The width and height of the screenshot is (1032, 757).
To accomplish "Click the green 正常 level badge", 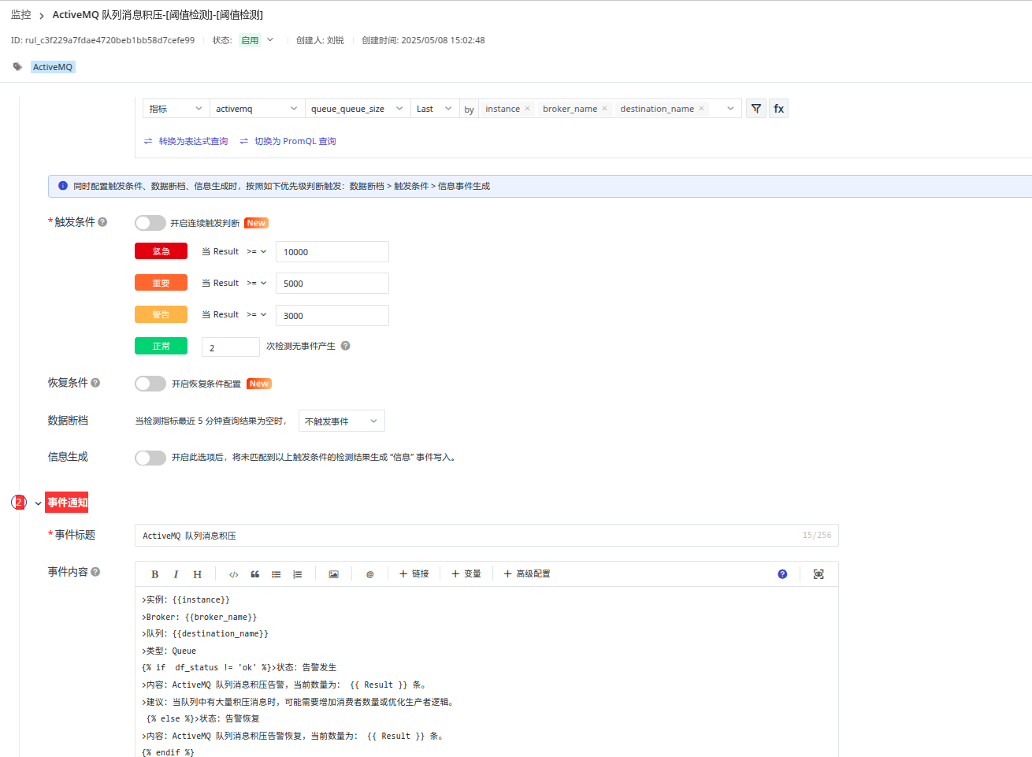I will (161, 346).
